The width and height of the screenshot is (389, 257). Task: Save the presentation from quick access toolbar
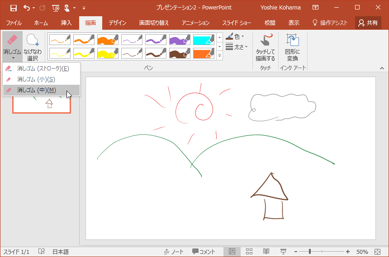pyautogui.click(x=14, y=8)
